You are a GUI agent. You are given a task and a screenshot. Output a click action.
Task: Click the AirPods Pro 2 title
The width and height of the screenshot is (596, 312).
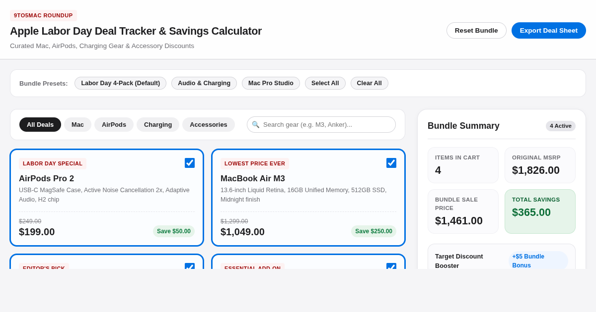46,179
